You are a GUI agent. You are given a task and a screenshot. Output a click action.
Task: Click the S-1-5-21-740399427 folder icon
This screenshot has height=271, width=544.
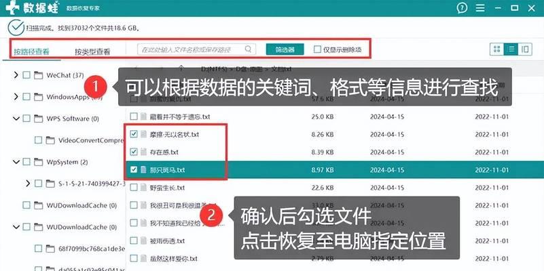point(50,184)
